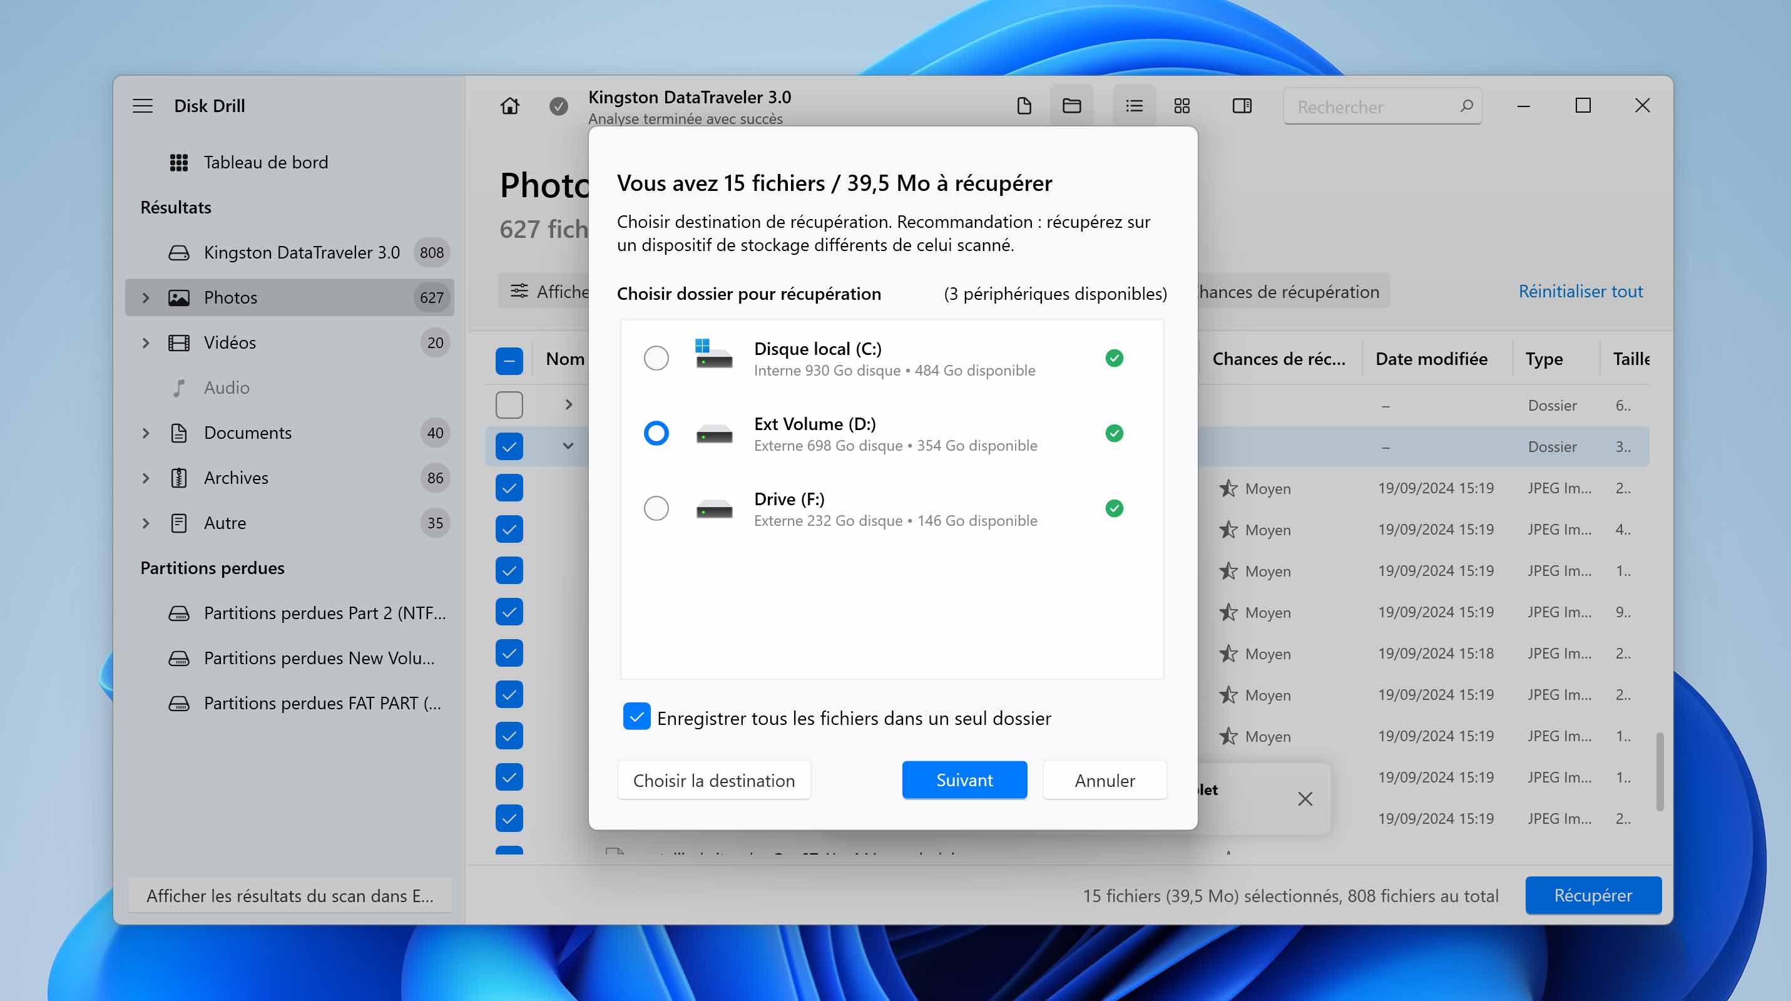Choose Drive (F:) as recovery destination
The height and width of the screenshot is (1001, 1791).
point(656,508)
